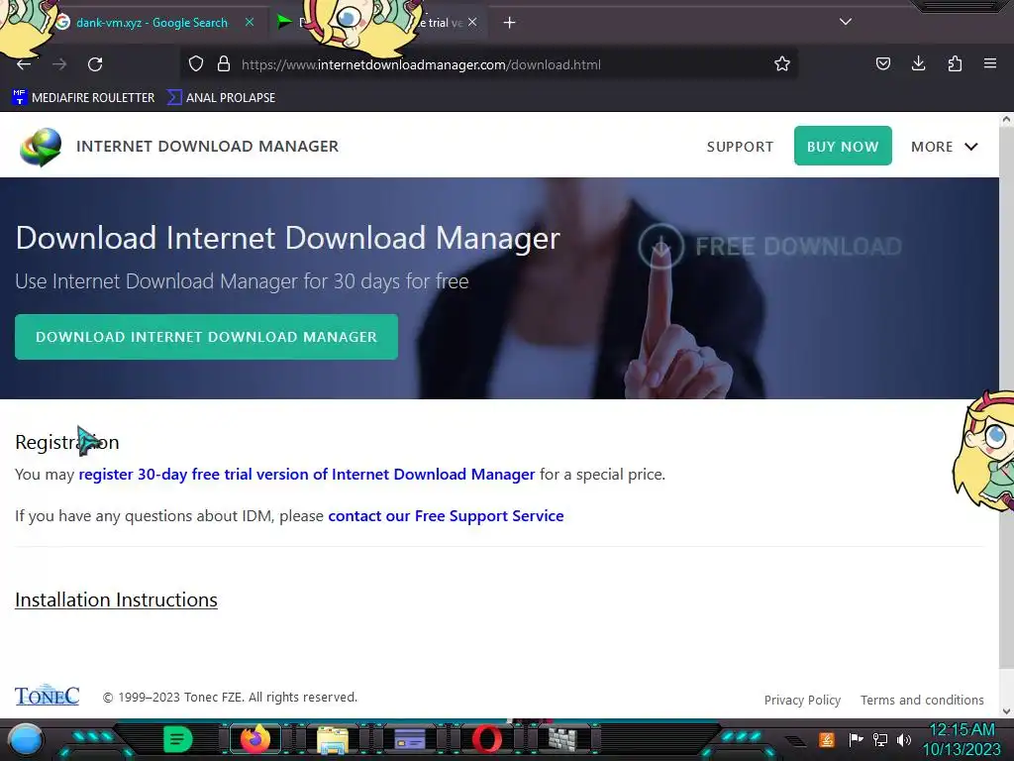The width and height of the screenshot is (1014, 761).
Task: Switch to Firefox in the taskbar
Action: [255, 738]
